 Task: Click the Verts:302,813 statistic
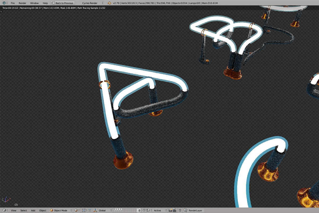(x=129, y=3)
